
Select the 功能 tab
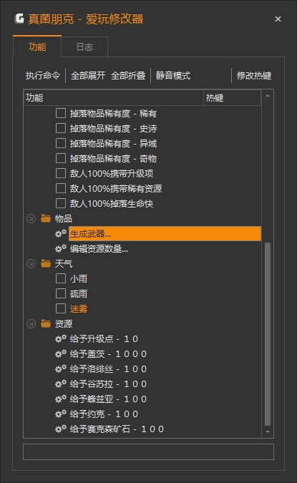click(37, 47)
